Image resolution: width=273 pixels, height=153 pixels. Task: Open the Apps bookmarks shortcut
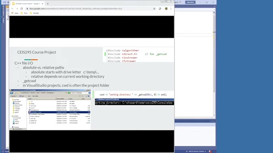pos(15,13)
